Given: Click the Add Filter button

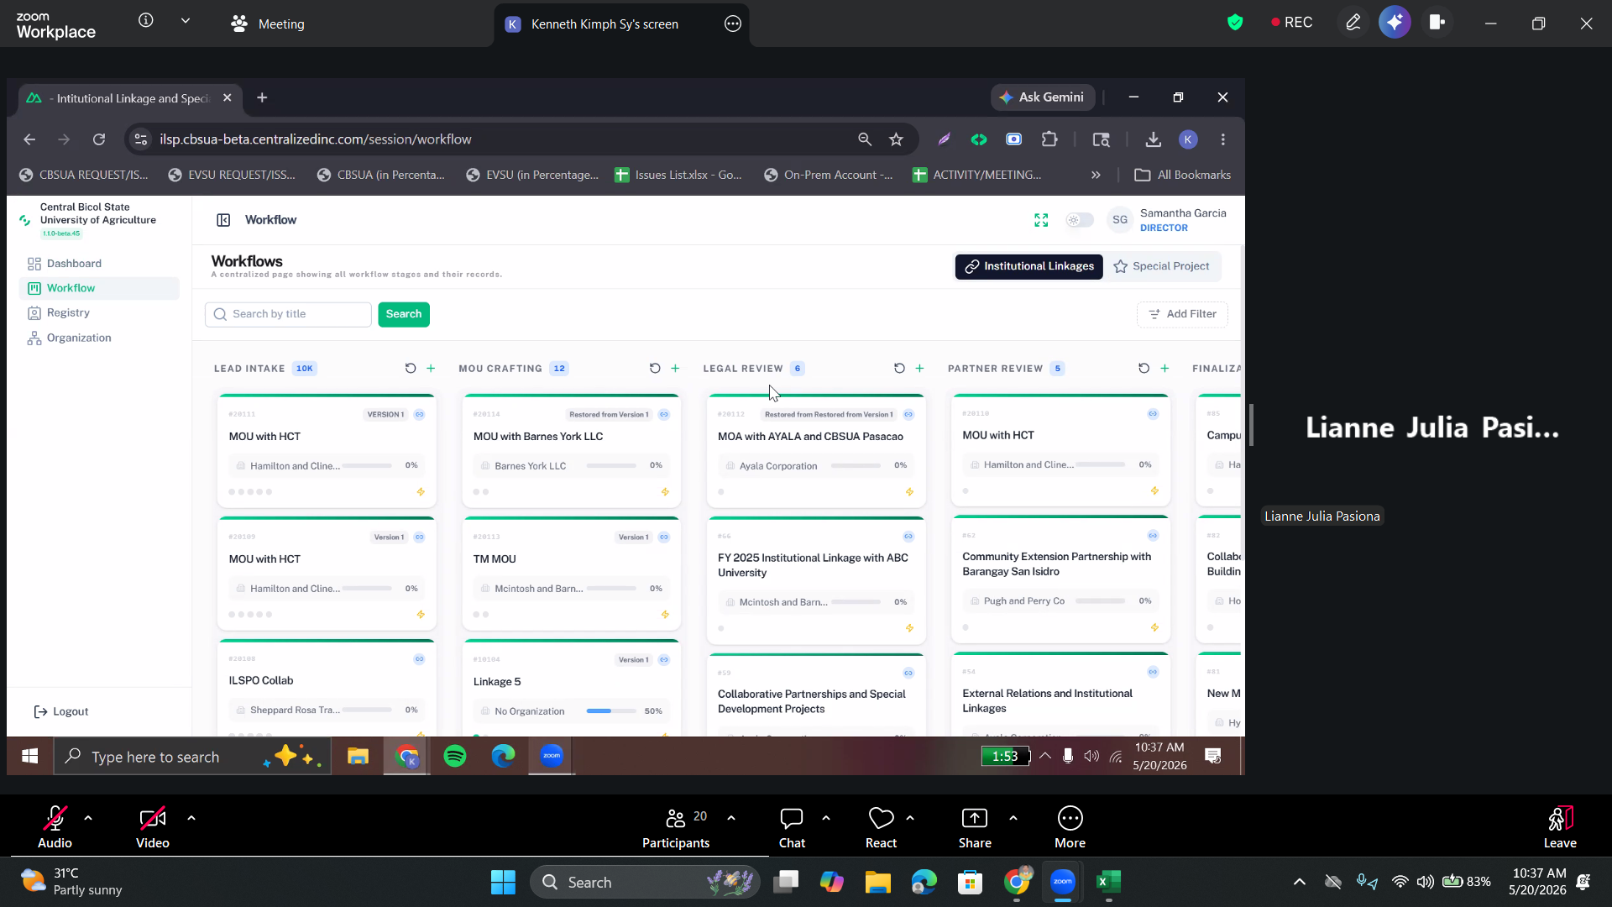Looking at the screenshot, I should pos(1182,314).
